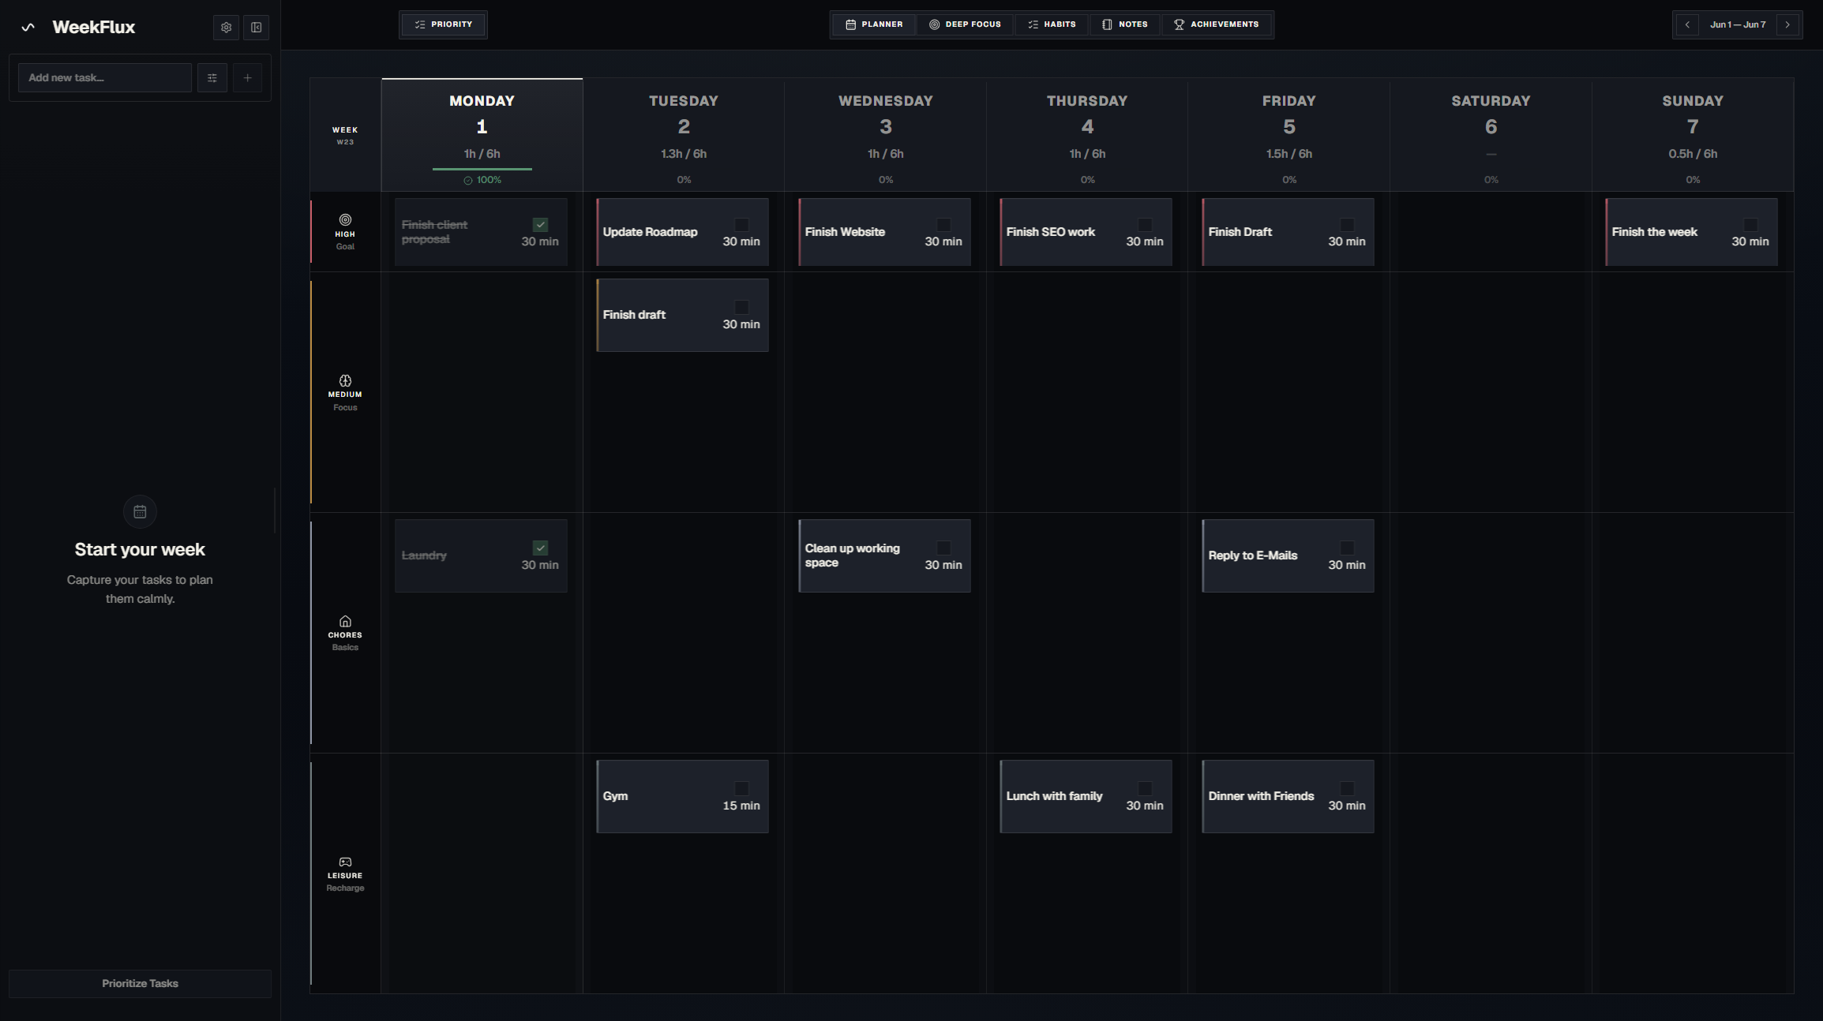
Task: Select the Tuesday 2 column header
Action: (x=684, y=135)
